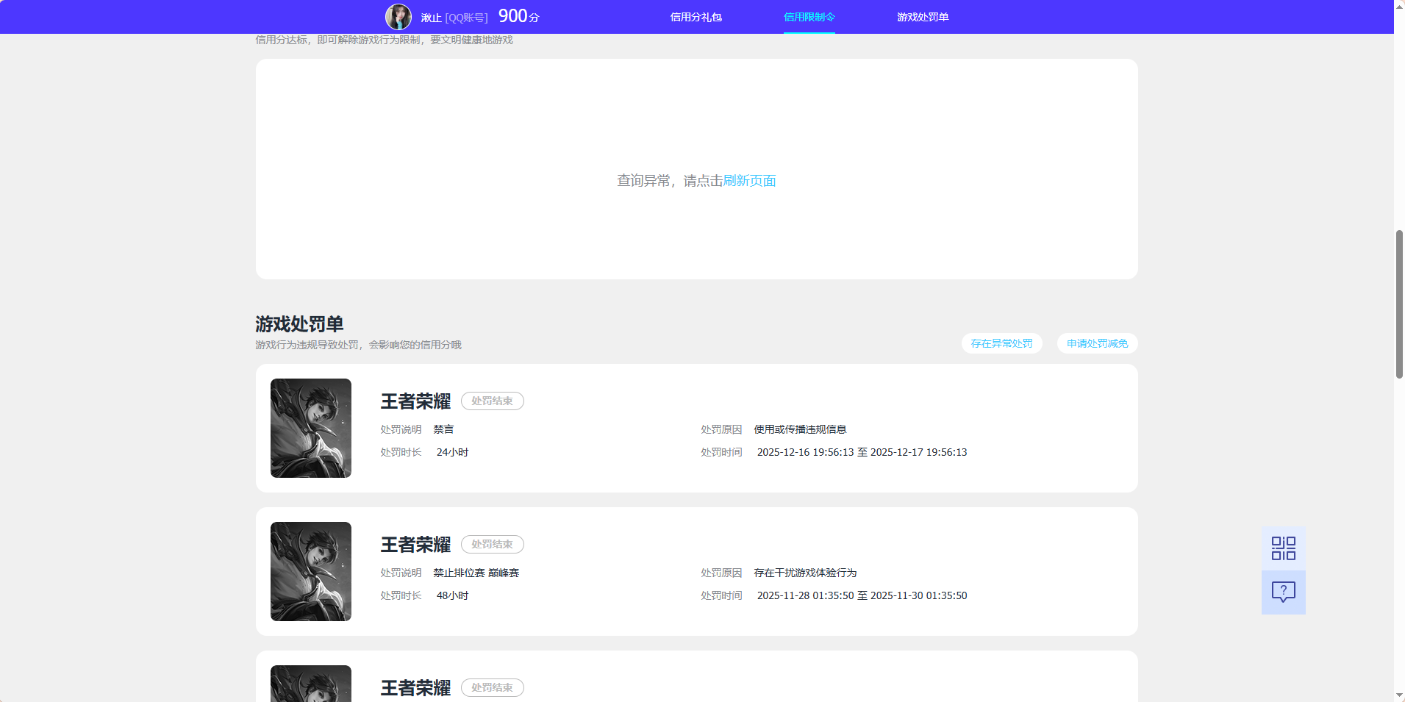Click 王者荣耀 title on the 48小时 card
The image size is (1405, 702).
[x=415, y=545]
